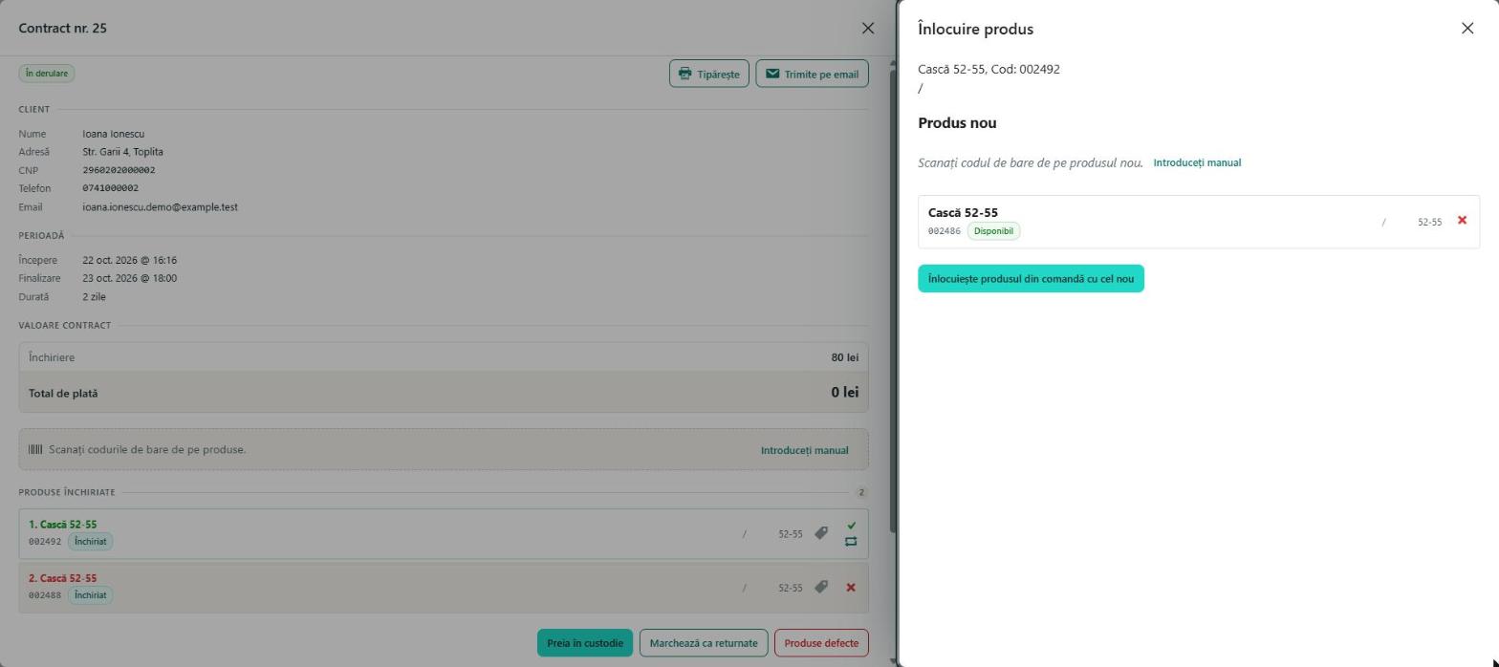Close the Înlocuire produs panel

(x=1467, y=29)
